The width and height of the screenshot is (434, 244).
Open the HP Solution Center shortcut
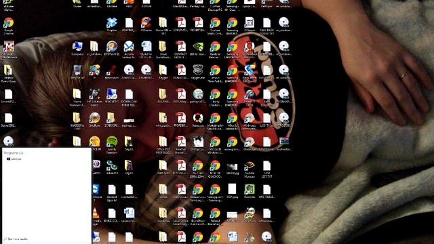[94, 97]
